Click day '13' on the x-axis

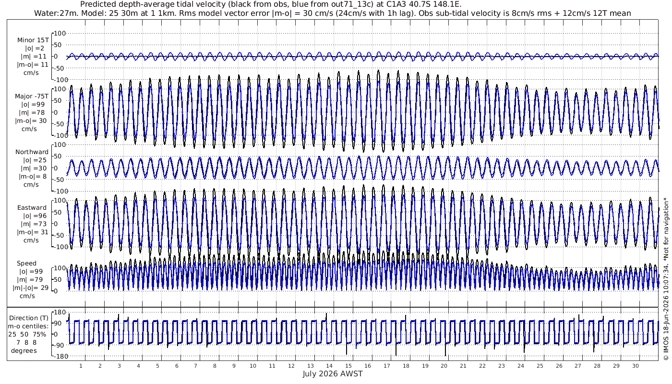click(310, 366)
